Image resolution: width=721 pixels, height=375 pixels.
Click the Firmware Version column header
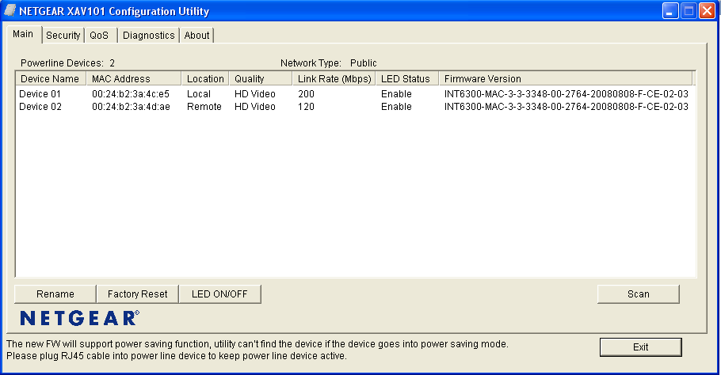click(566, 79)
